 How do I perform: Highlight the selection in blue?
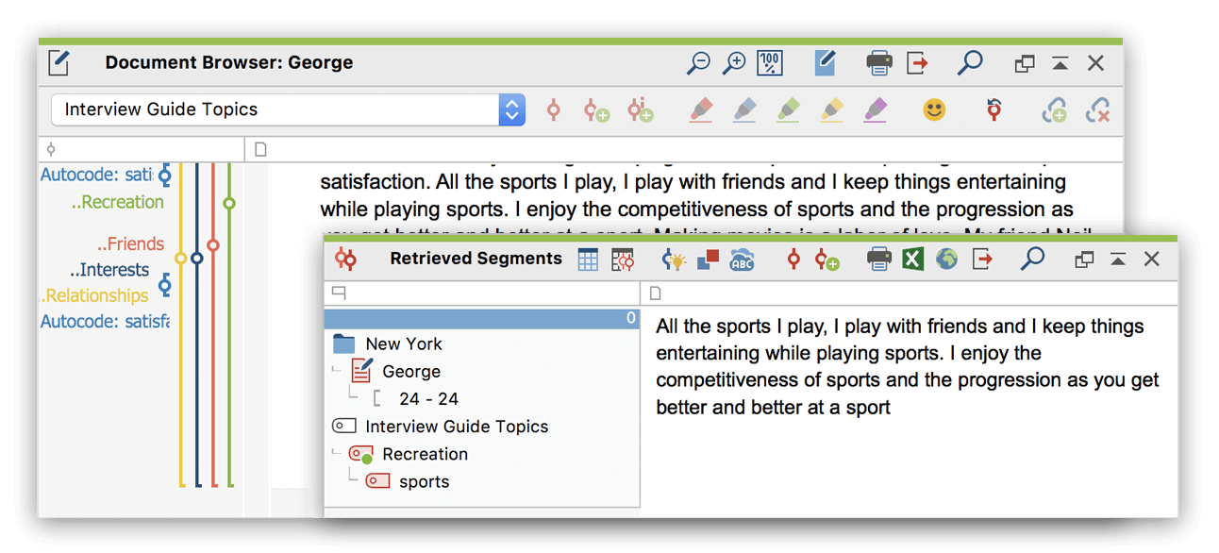[744, 110]
